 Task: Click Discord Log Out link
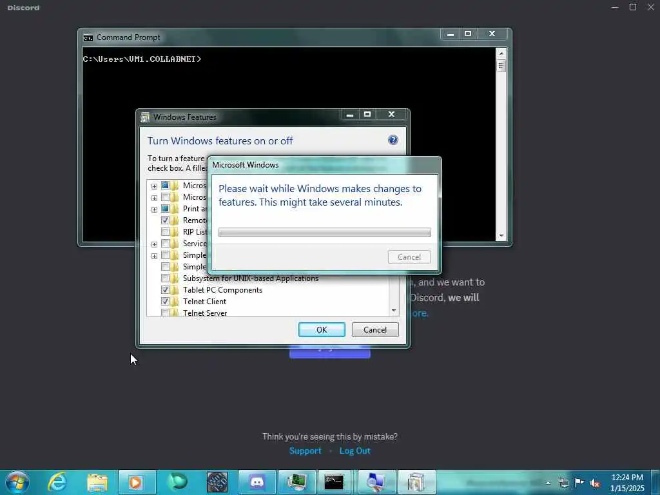click(x=355, y=451)
